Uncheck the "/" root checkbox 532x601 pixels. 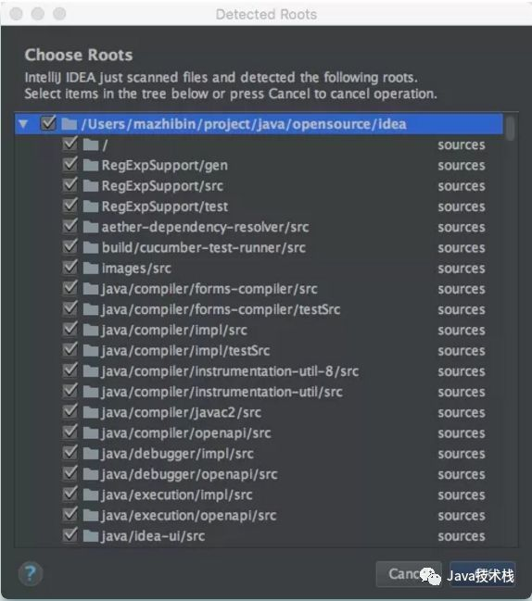(x=70, y=144)
